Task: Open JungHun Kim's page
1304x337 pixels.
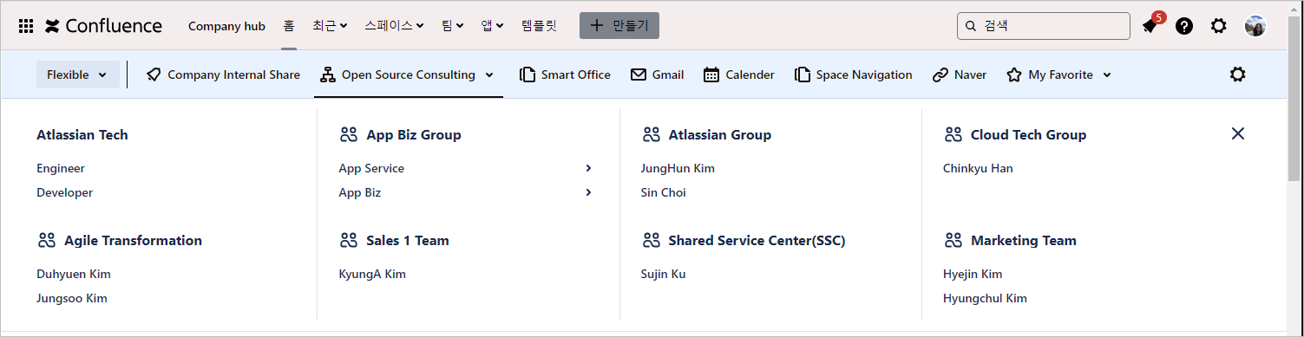Action: 678,168
